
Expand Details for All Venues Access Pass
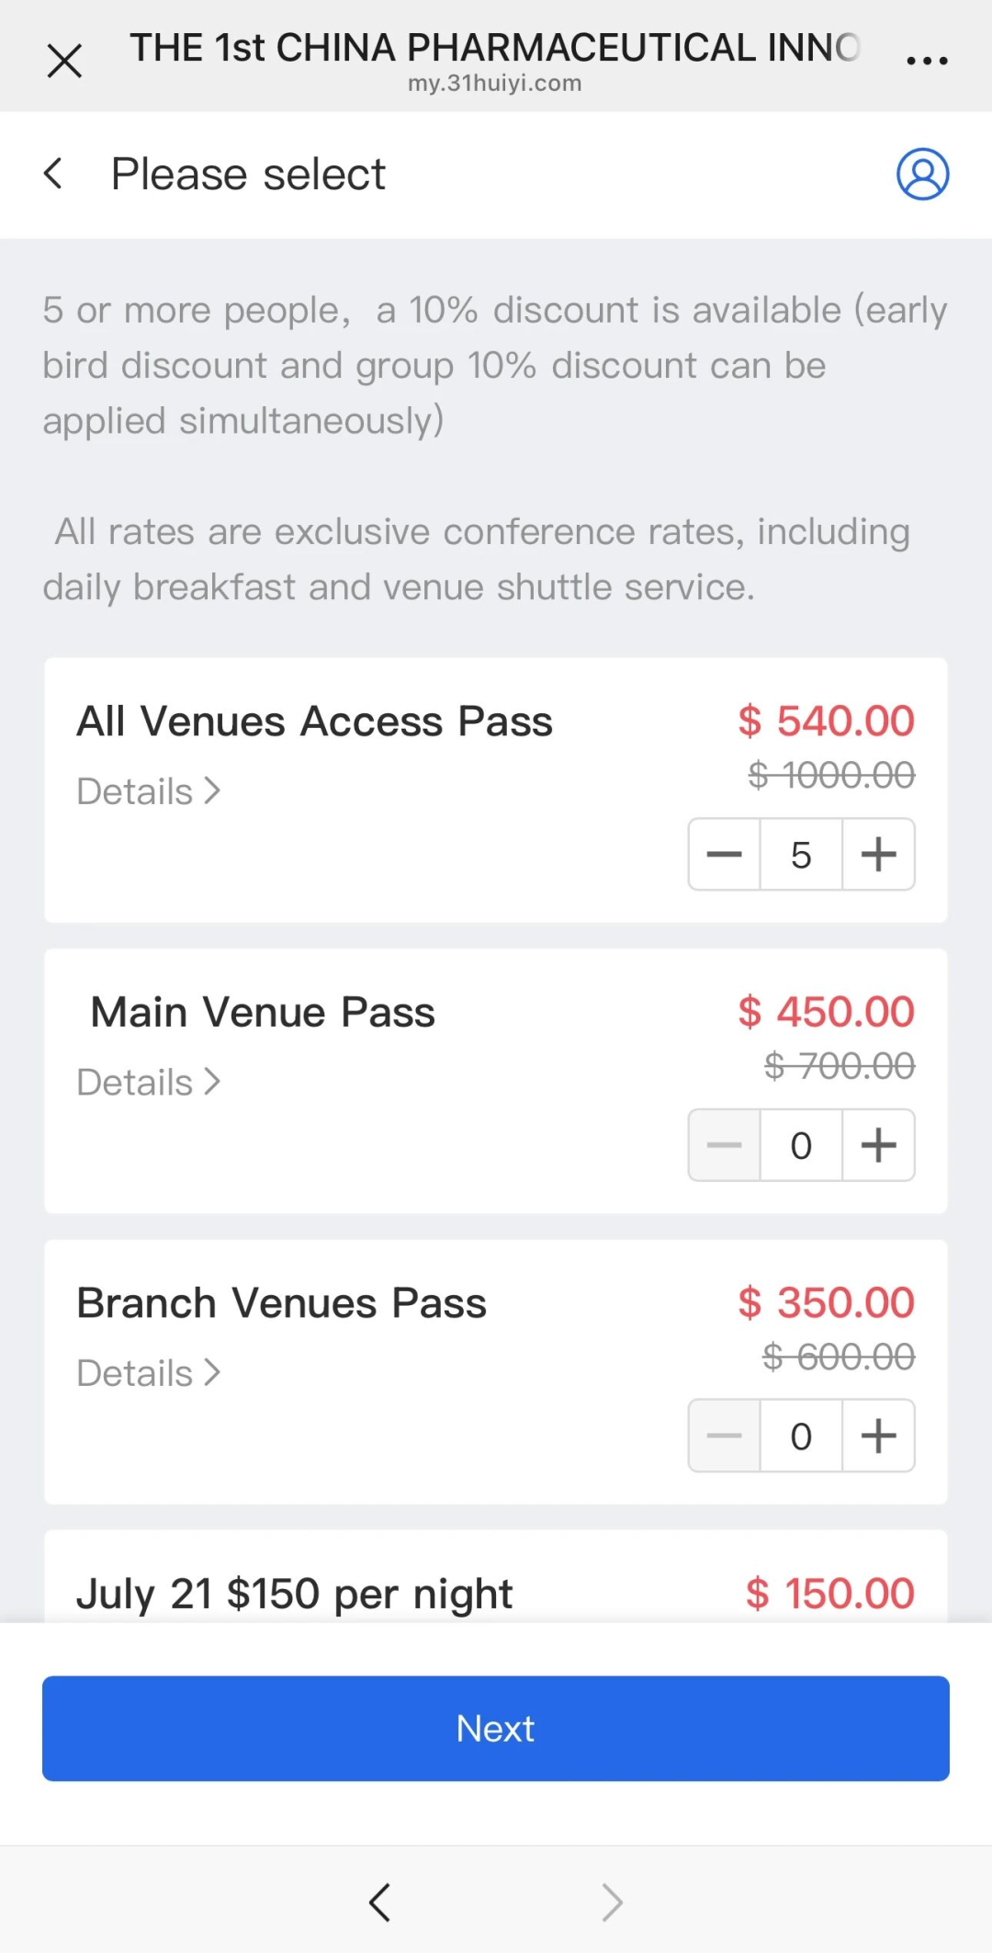[149, 791]
